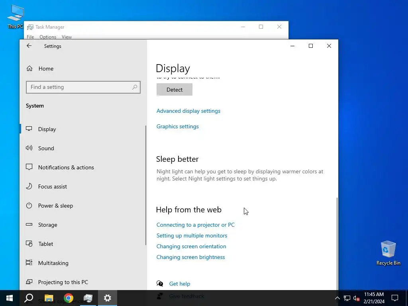
Task: Open the Windows Start menu
Action: (x=10, y=298)
